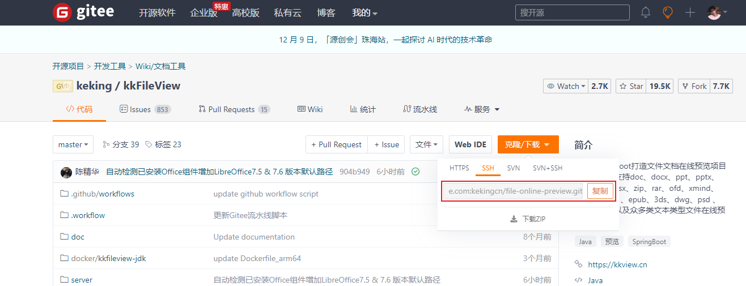
Task: Open 私有云 in the top navigation
Action: coord(287,12)
